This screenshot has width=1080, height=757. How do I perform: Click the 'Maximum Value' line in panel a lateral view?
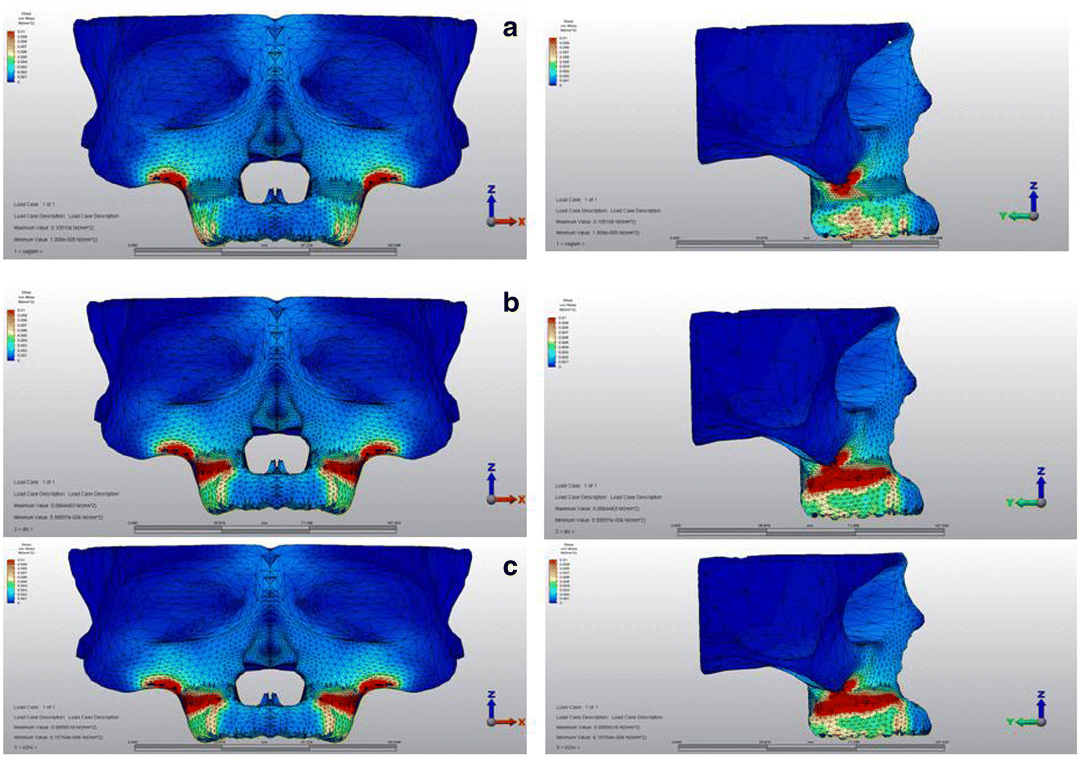[597, 221]
